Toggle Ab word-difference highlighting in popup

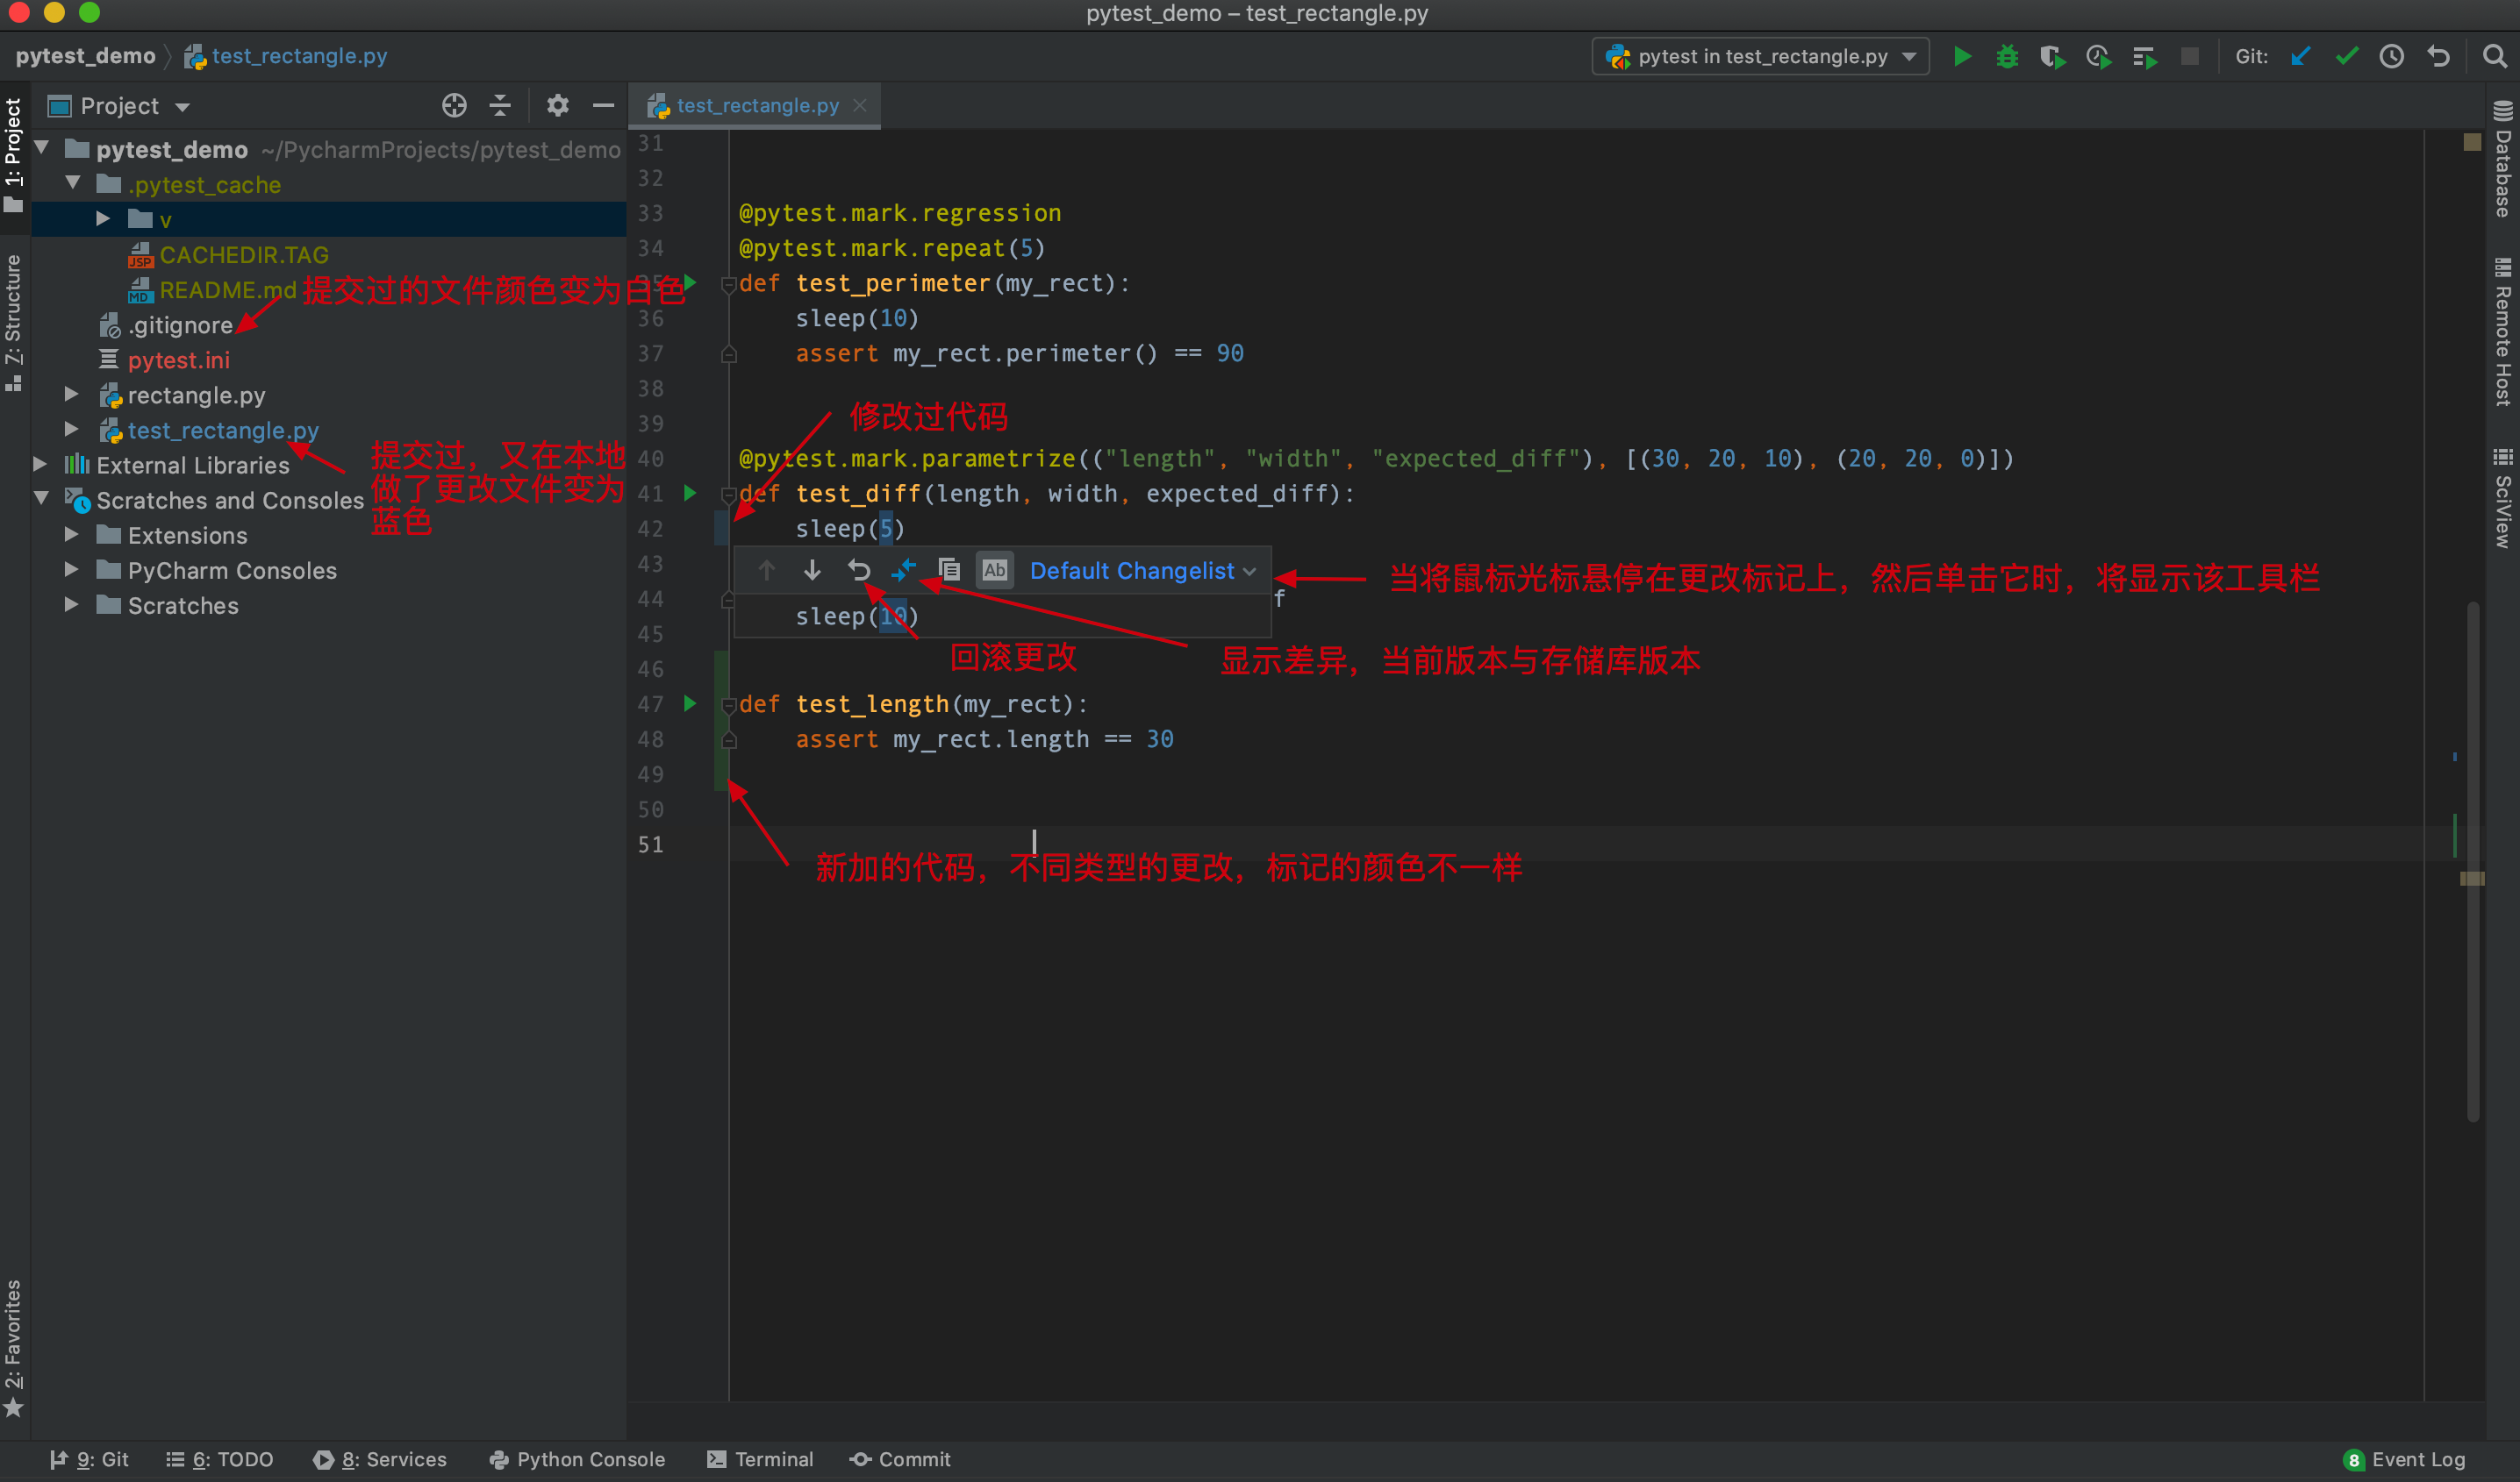point(994,571)
